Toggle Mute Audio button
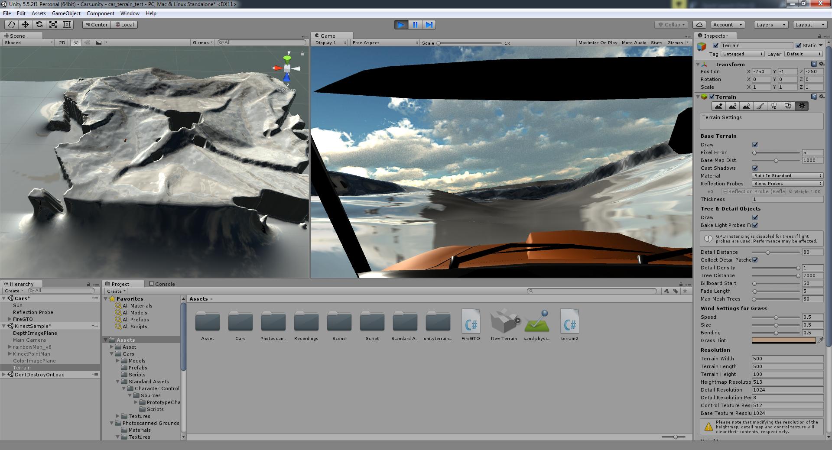 point(634,42)
